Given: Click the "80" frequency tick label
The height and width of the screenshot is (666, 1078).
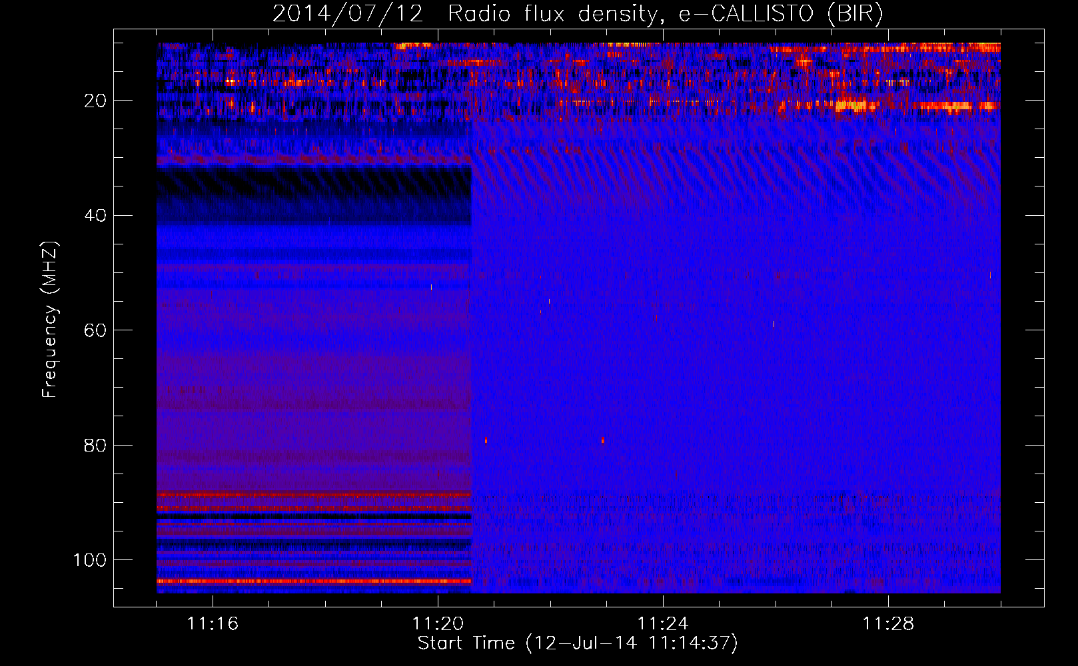Looking at the screenshot, I should pyautogui.click(x=95, y=445).
